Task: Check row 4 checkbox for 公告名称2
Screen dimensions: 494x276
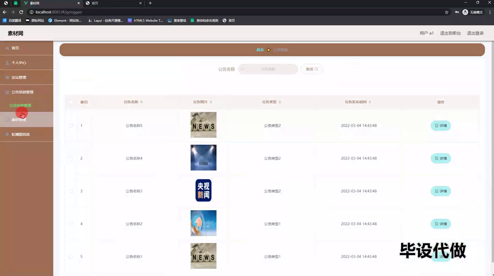Action: click(71, 224)
